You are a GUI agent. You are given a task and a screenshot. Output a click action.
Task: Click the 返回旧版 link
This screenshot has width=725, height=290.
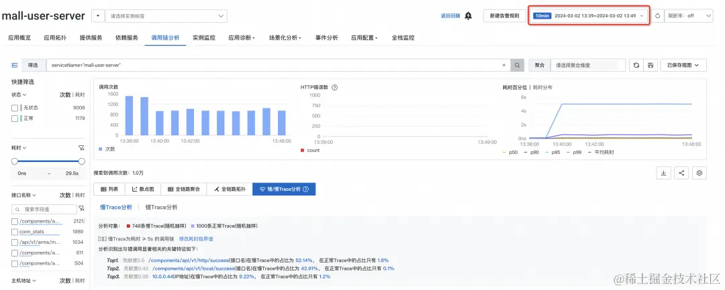tap(450, 15)
